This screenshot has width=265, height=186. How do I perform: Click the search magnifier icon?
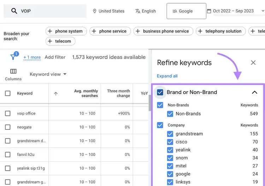[14, 11]
